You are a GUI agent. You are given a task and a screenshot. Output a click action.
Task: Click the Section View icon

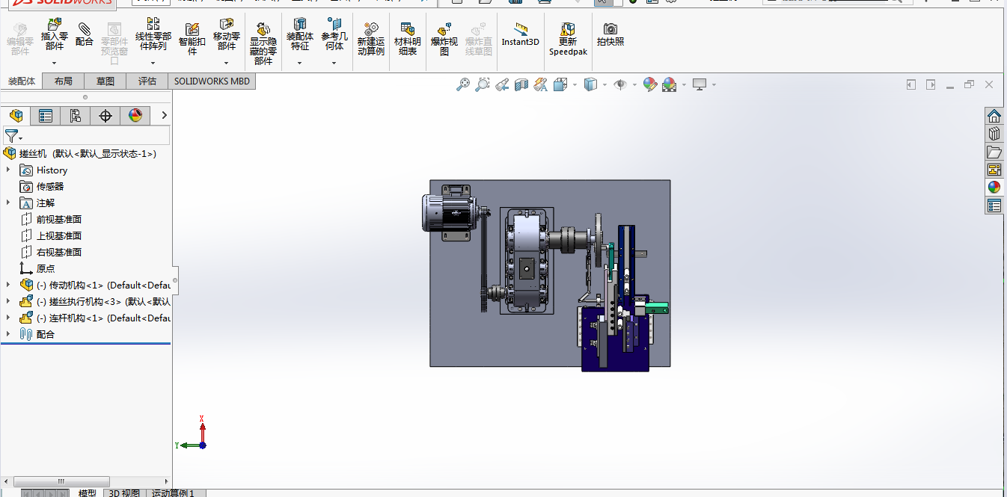[521, 84]
